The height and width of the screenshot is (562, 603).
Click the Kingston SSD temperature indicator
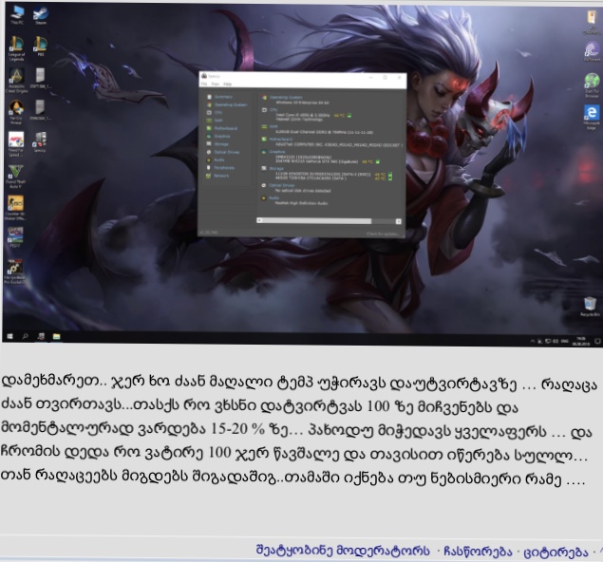[x=390, y=175]
